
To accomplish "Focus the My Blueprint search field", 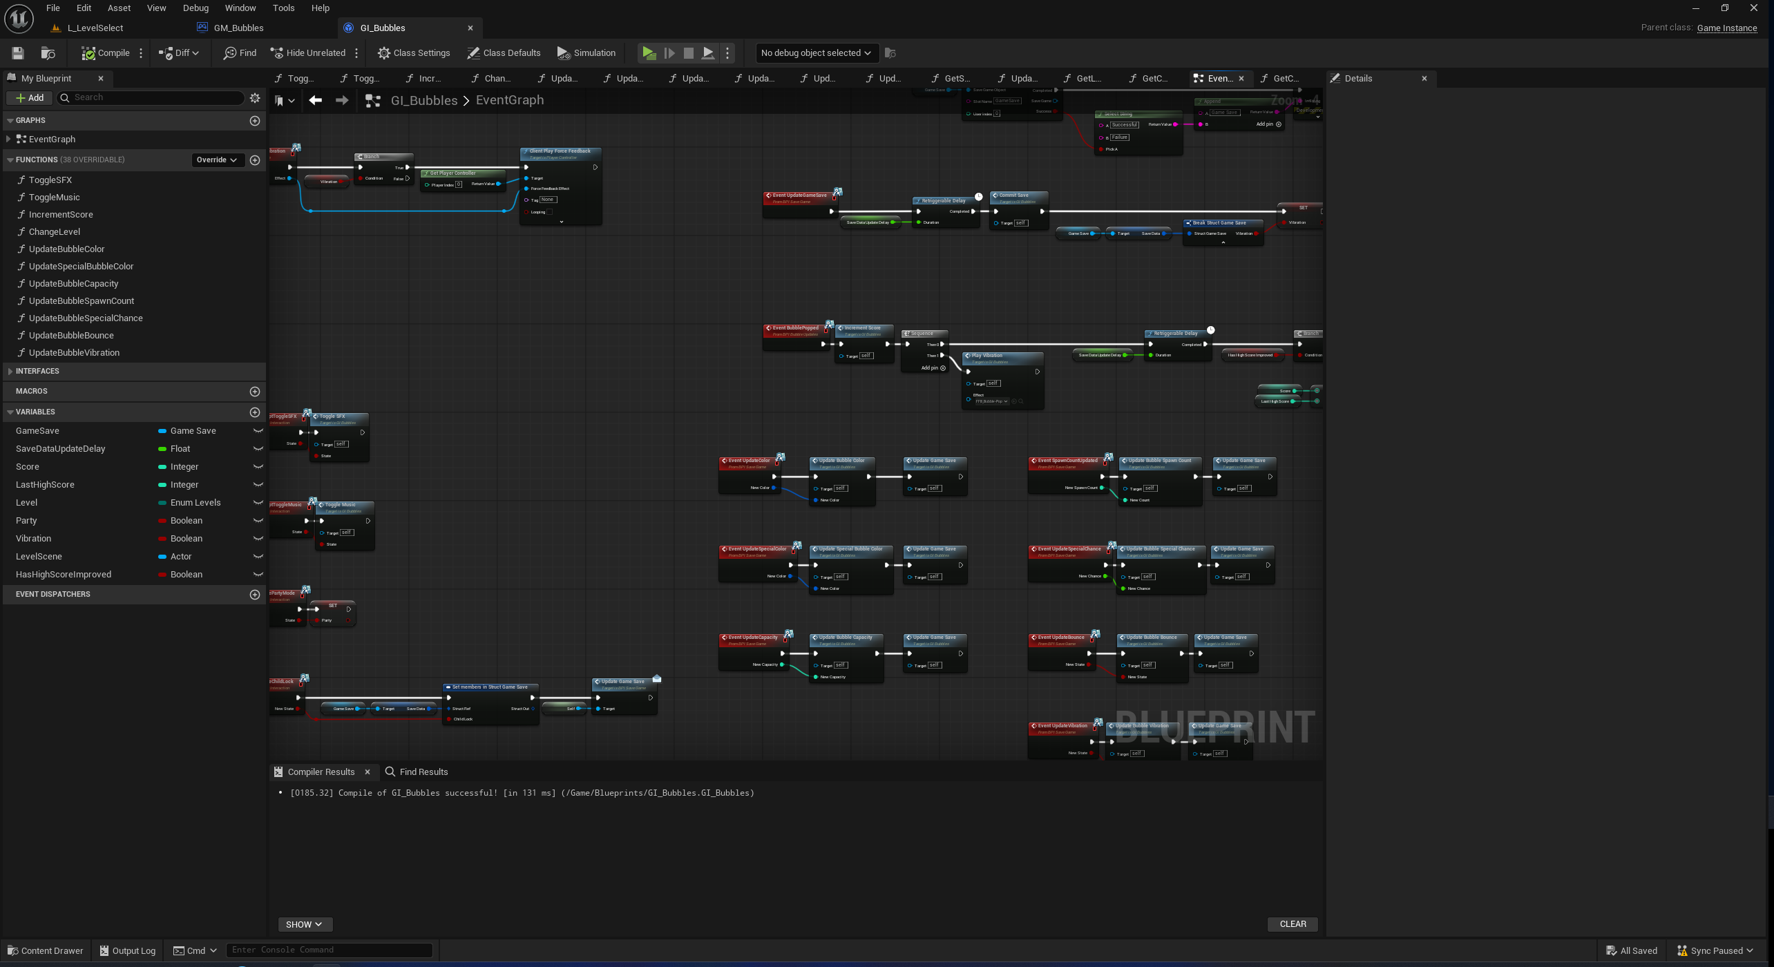I will point(151,98).
